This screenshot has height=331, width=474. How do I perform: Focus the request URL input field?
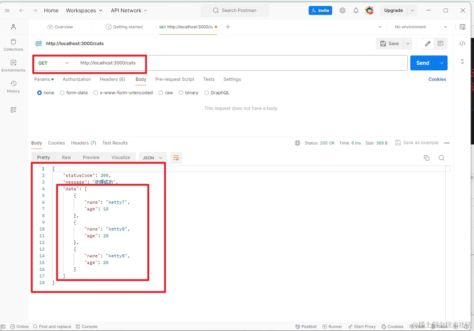(x=241, y=63)
